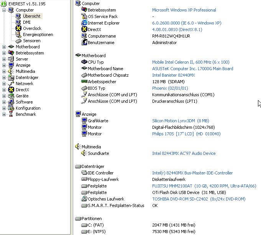Expand the Software tree node
The image size is (261, 235).
[4, 102]
